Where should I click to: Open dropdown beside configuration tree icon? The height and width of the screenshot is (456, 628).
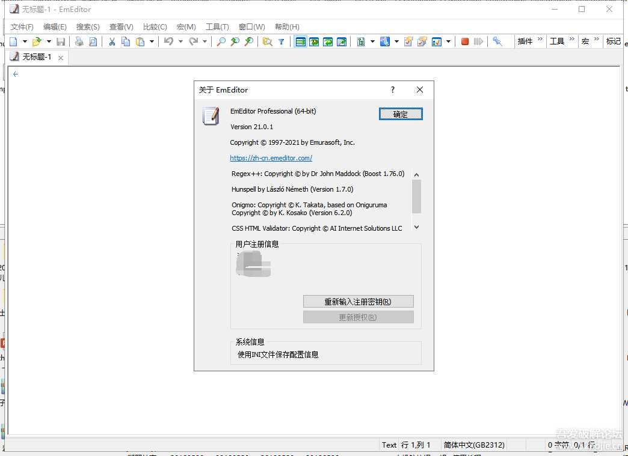click(372, 41)
